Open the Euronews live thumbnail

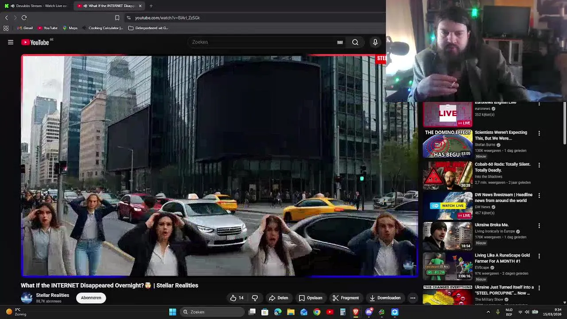coord(447,114)
